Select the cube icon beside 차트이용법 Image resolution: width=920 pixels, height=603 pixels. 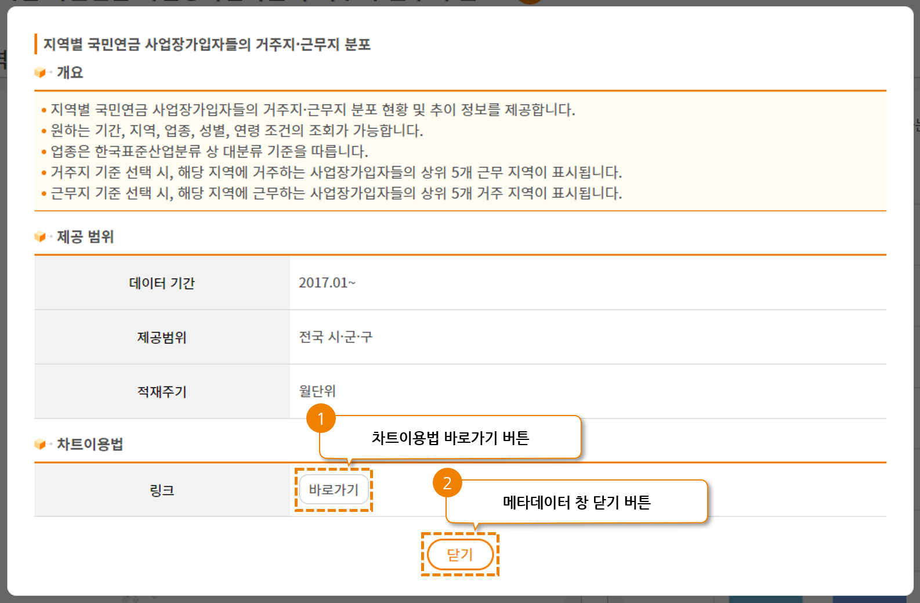(x=40, y=444)
